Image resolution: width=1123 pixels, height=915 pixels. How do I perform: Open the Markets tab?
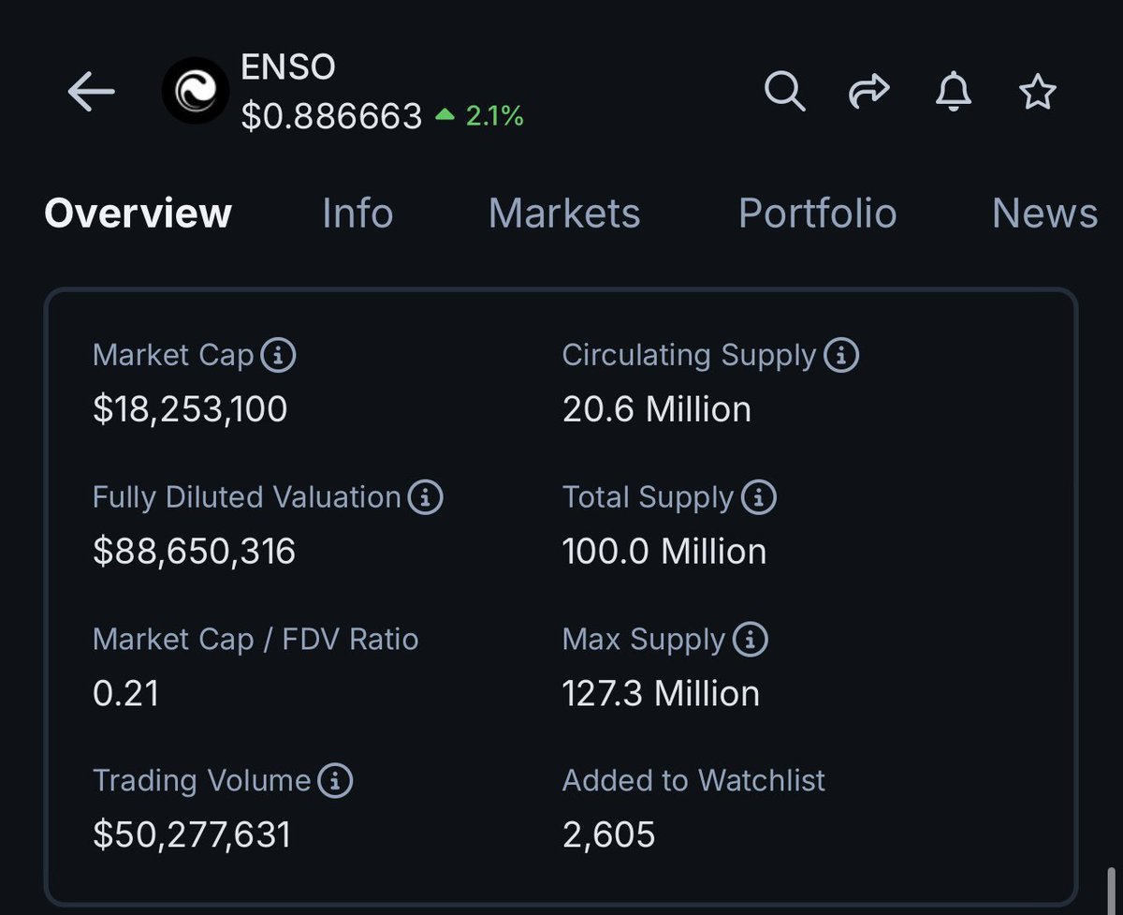(x=564, y=214)
